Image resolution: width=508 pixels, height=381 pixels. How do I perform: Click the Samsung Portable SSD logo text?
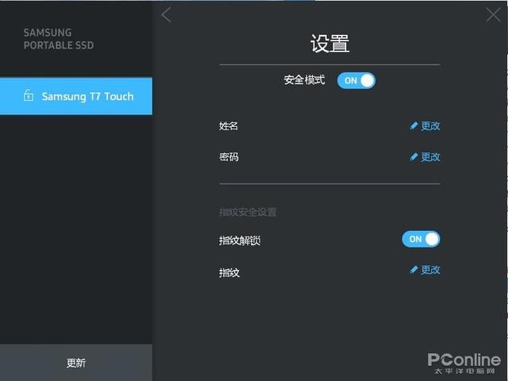pos(59,39)
